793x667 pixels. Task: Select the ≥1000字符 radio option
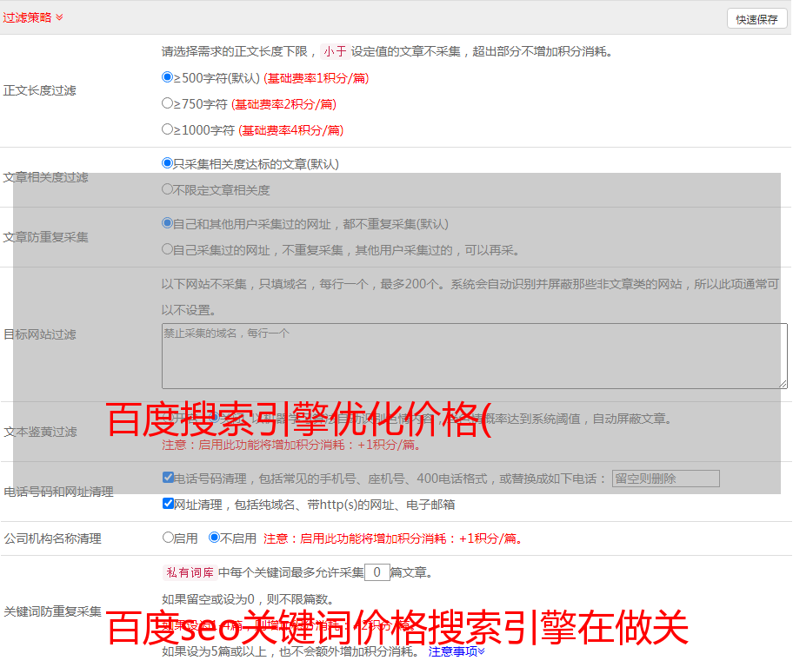point(168,129)
